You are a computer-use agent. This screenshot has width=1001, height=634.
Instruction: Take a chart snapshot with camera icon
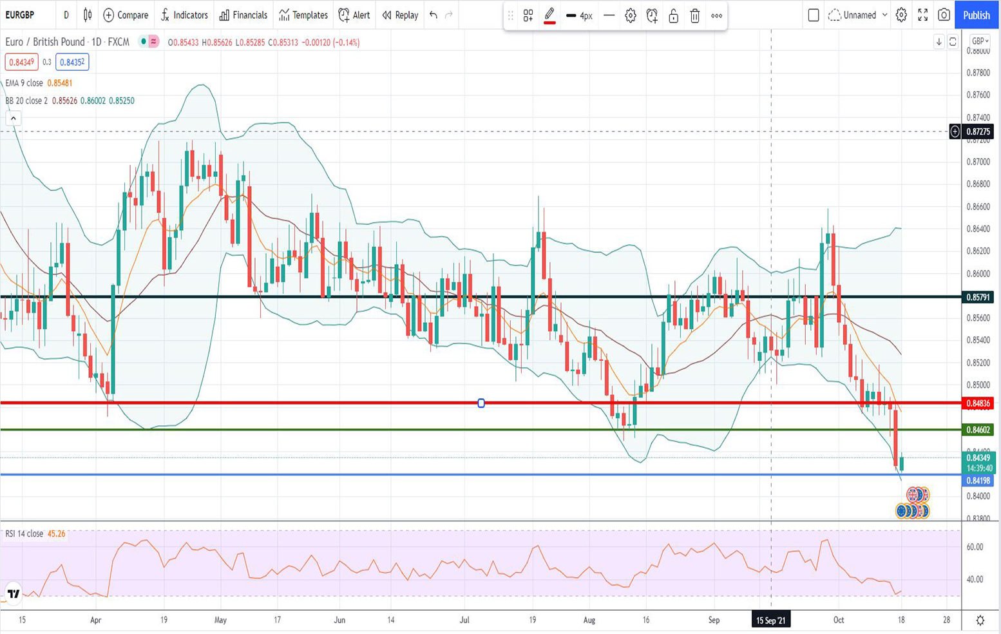pyautogui.click(x=944, y=15)
